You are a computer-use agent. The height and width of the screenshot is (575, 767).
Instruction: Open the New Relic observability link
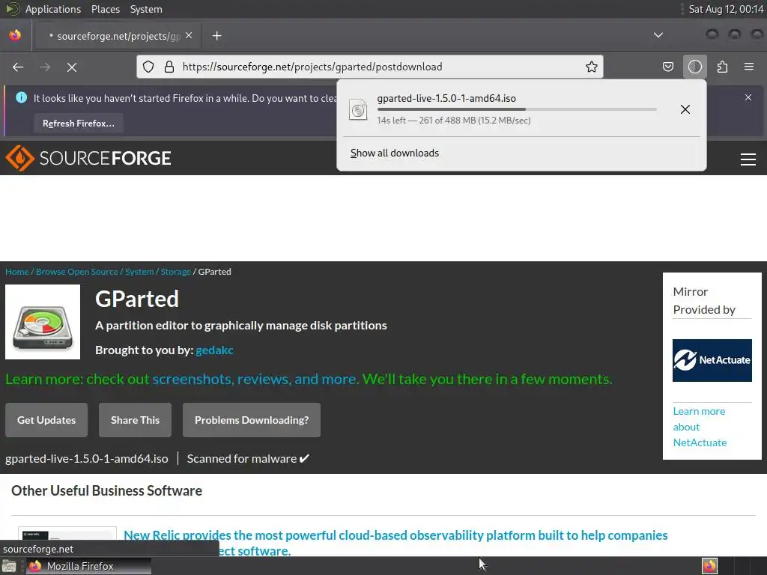[395, 543]
